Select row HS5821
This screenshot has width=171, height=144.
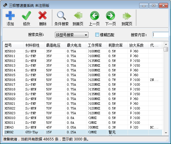click(83, 104)
